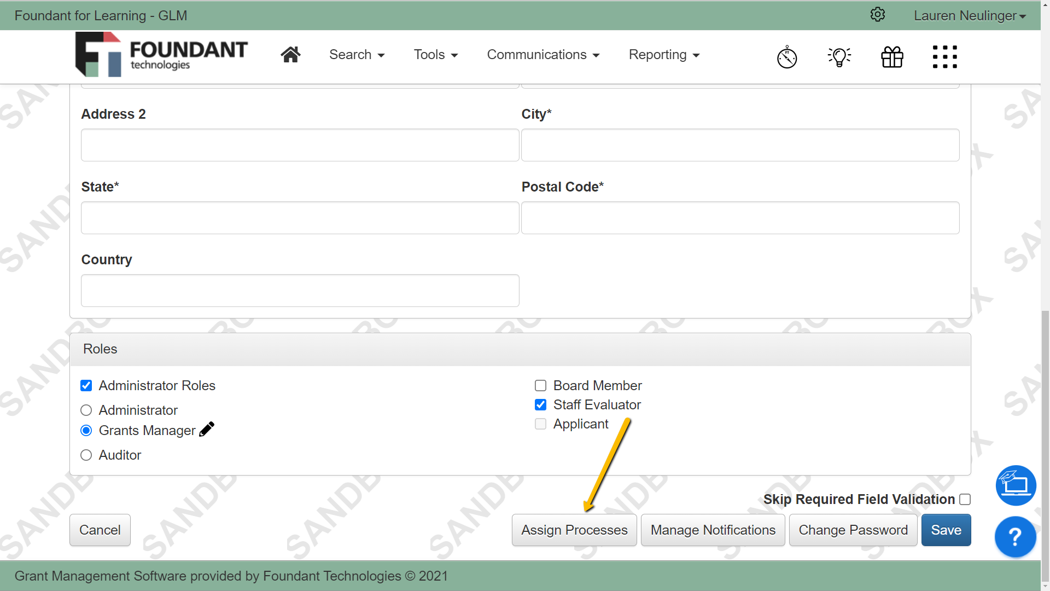Expand the Communications dropdown menu
The height and width of the screenshot is (591, 1050).
click(543, 55)
